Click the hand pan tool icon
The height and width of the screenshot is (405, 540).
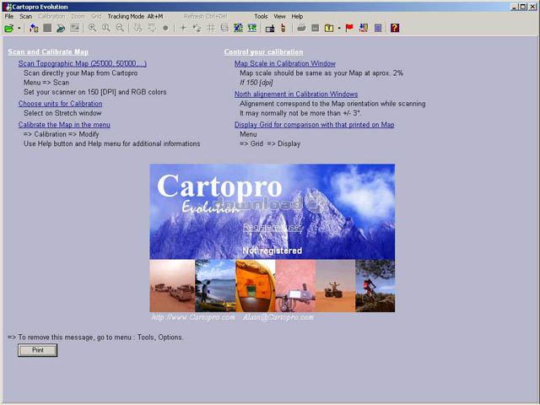[152, 28]
